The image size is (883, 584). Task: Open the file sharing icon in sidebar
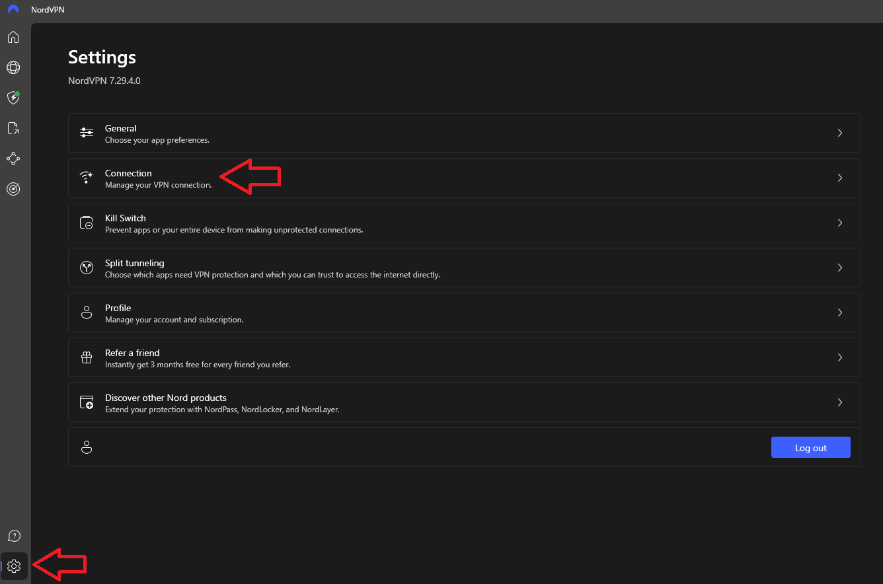point(13,128)
